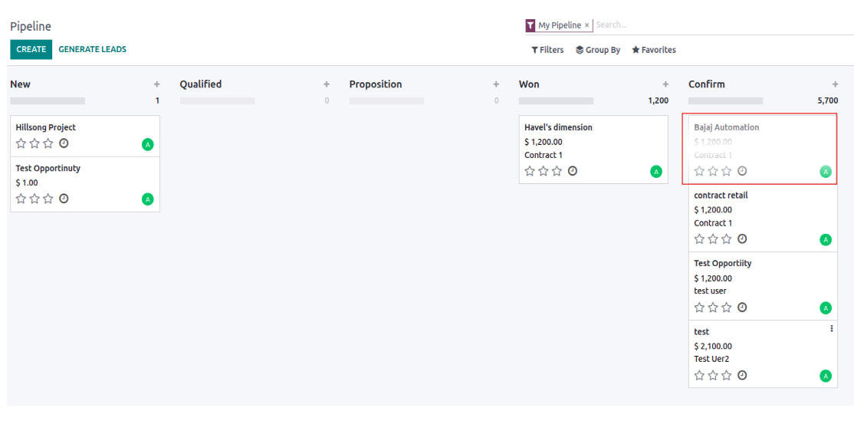
Task: Open the Bajaj Automation opportunity card
Action: [762, 148]
